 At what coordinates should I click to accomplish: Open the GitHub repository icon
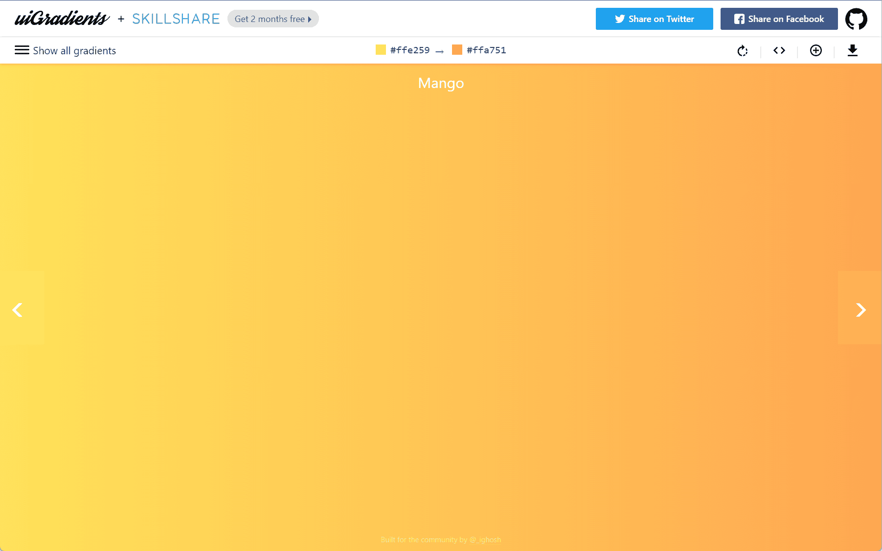click(x=857, y=19)
